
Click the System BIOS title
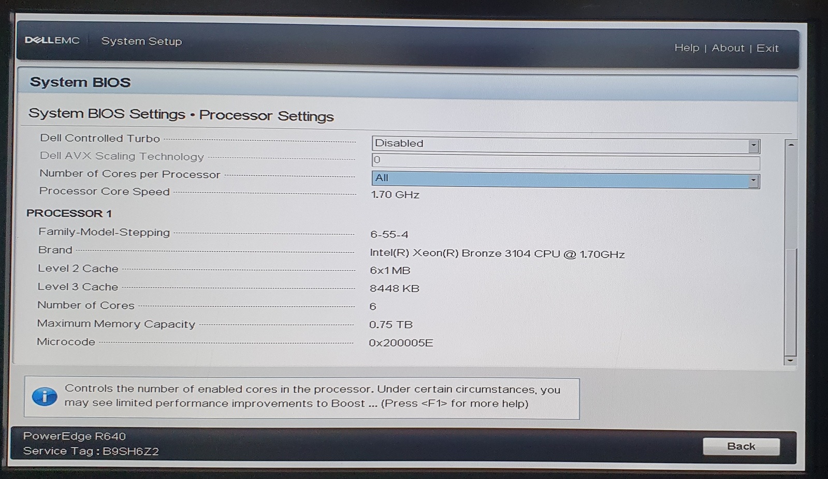(x=80, y=82)
